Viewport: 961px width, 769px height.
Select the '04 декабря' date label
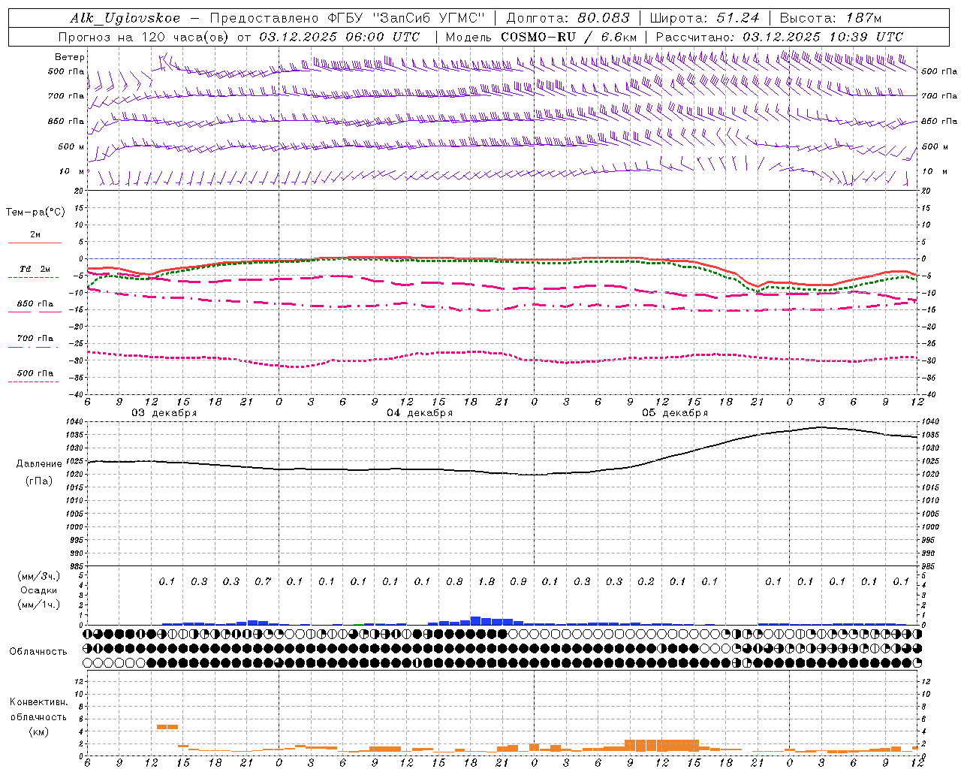pos(420,413)
